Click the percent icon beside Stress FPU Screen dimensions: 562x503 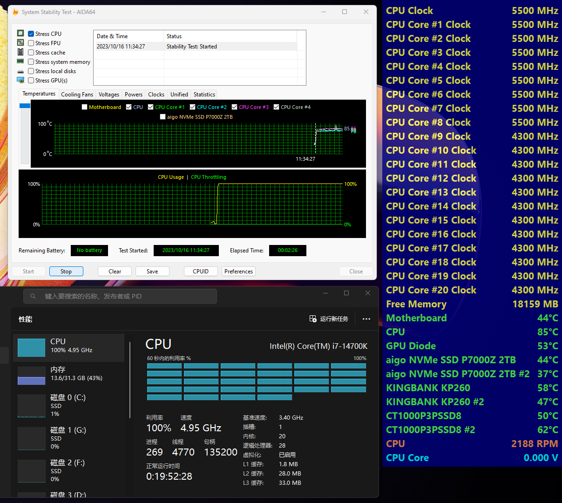tap(20, 42)
